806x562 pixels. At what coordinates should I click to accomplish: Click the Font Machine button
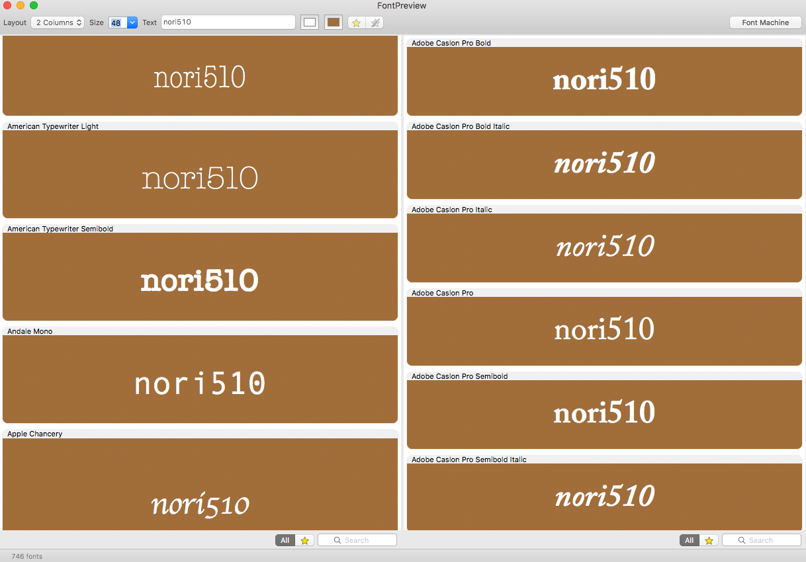[x=765, y=22]
